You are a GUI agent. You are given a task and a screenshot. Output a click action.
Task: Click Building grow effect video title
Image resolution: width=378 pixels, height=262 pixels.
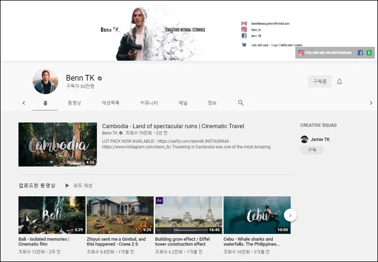(183, 241)
